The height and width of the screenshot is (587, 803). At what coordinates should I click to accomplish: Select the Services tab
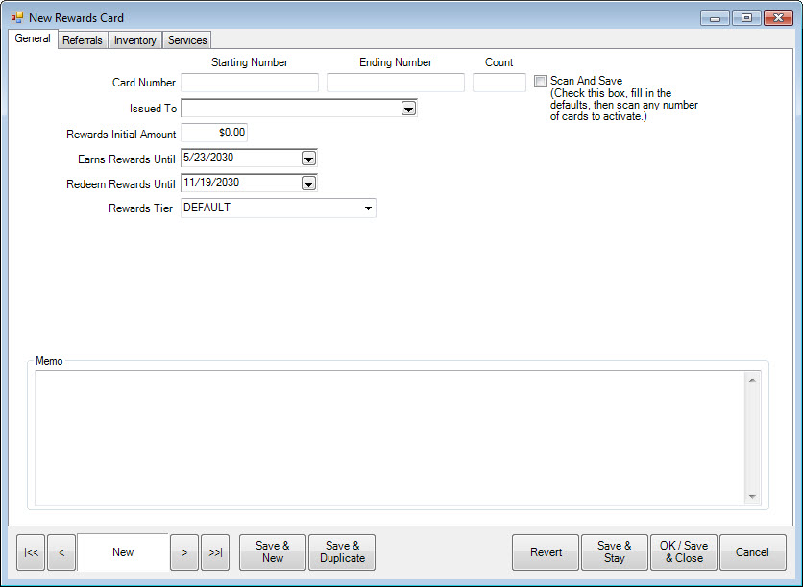(187, 40)
